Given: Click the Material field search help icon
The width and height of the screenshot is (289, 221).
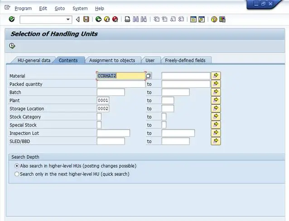Looking at the screenshot, I should click(x=149, y=76).
